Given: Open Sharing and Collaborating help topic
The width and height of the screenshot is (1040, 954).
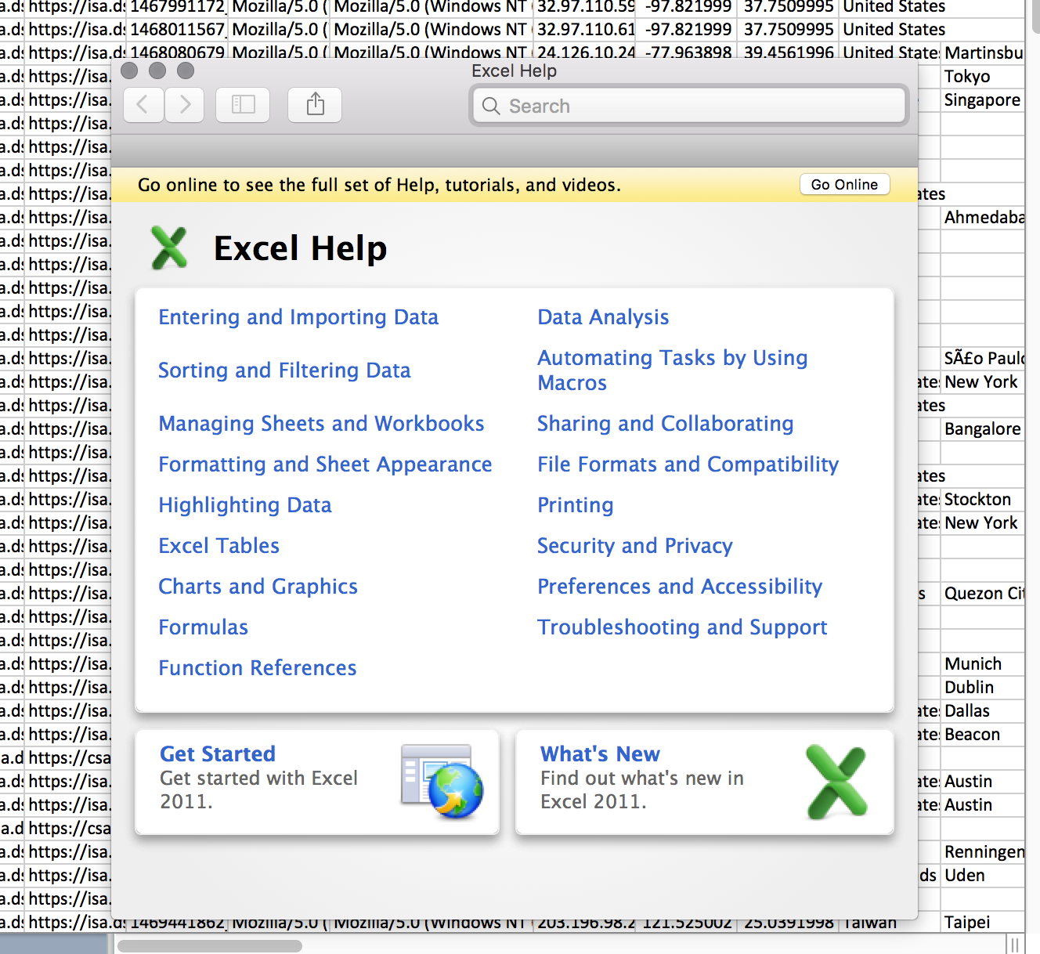Looking at the screenshot, I should [x=665, y=424].
